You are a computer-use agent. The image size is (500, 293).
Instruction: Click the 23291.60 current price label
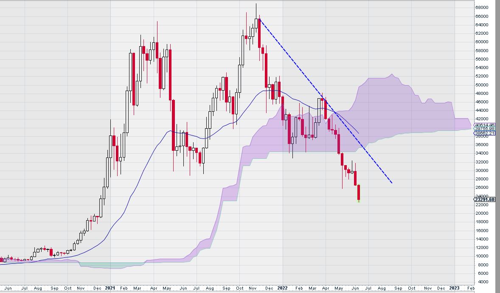coord(484,199)
